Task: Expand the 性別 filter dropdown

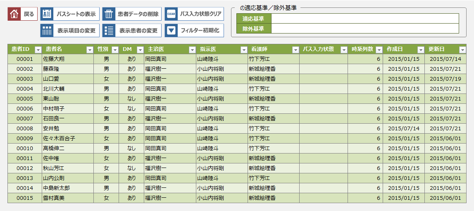Action: 115,50
